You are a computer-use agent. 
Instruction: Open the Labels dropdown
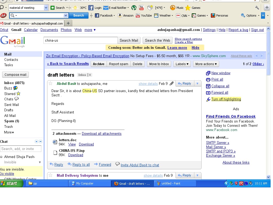point(182,64)
